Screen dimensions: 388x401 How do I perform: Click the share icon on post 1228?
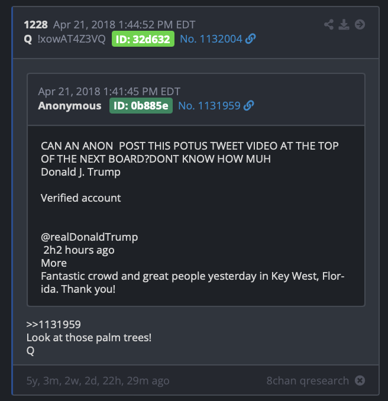click(x=329, y=25)
